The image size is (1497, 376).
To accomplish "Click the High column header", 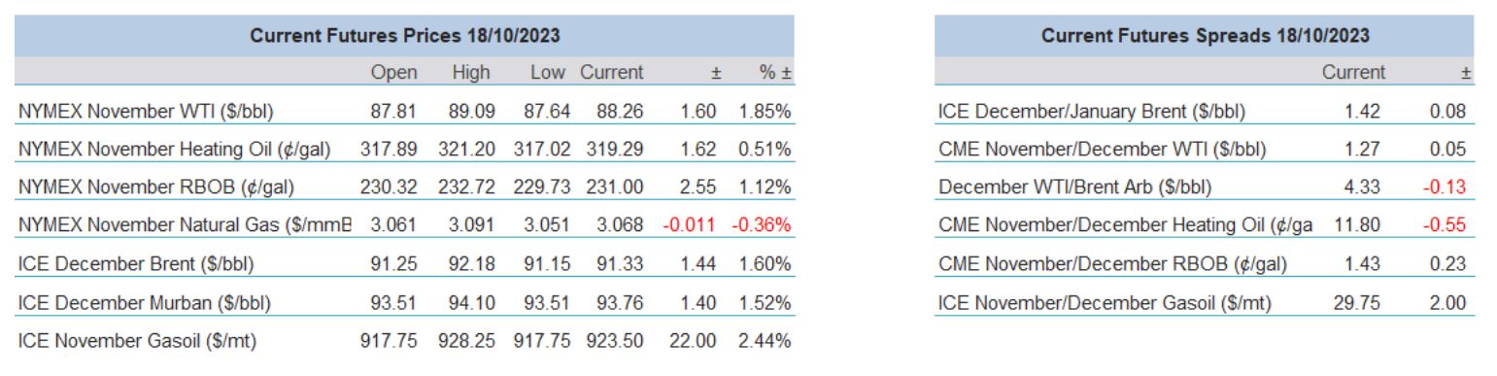I will tap(471, 73).
